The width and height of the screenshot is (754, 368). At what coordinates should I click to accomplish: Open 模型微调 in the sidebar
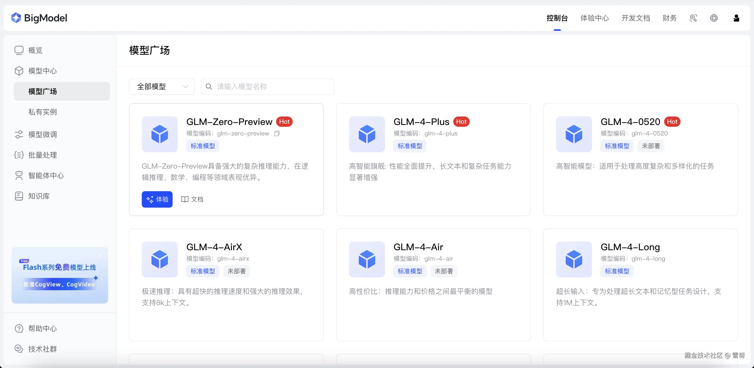[x=42, y=134]
